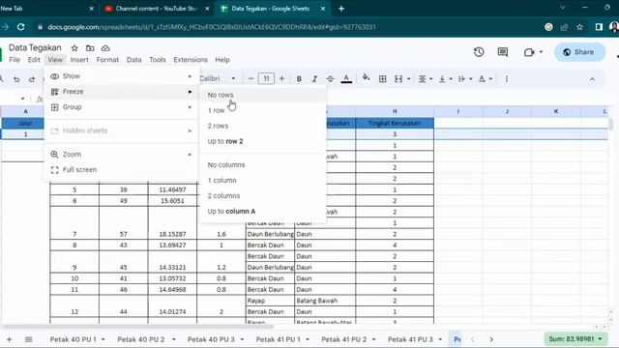Click the Redo arrow icon
Screen dimensions: 619x348
32,79
